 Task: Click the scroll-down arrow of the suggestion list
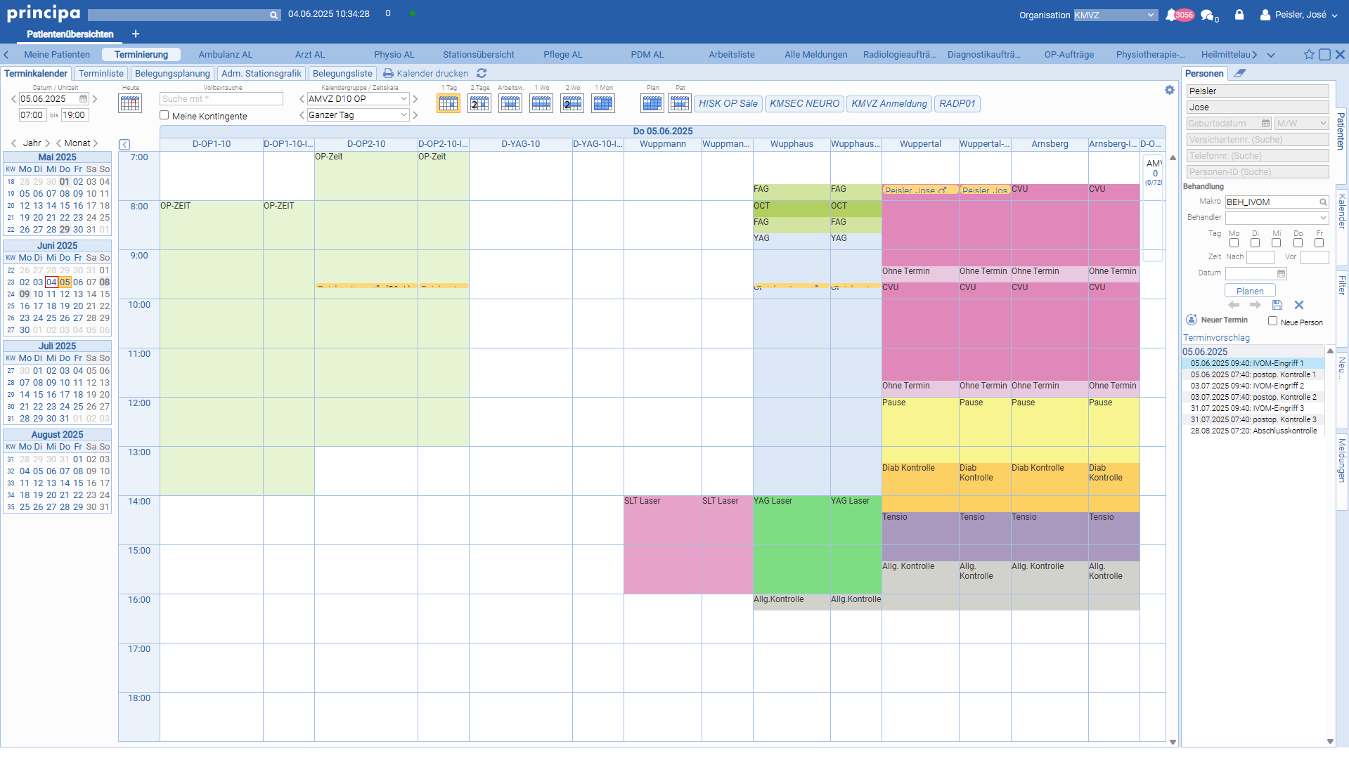(x=1330, y=741)
